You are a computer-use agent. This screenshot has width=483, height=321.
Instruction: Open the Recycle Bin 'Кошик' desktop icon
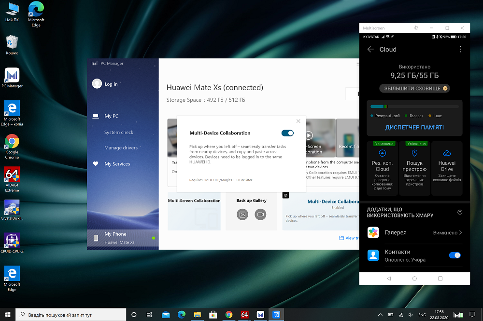(12, 45)
